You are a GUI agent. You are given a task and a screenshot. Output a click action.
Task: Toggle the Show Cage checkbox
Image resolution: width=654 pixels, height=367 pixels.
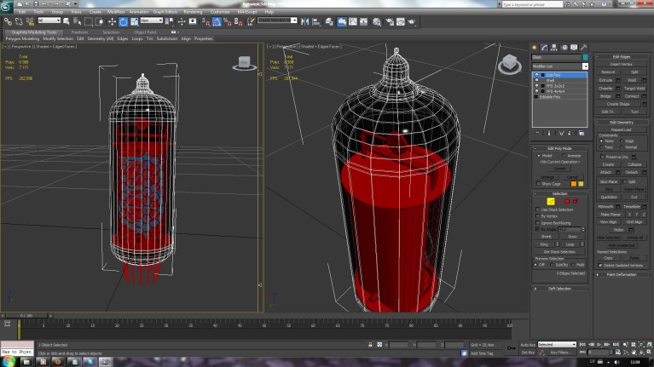(x=538, y=183)
